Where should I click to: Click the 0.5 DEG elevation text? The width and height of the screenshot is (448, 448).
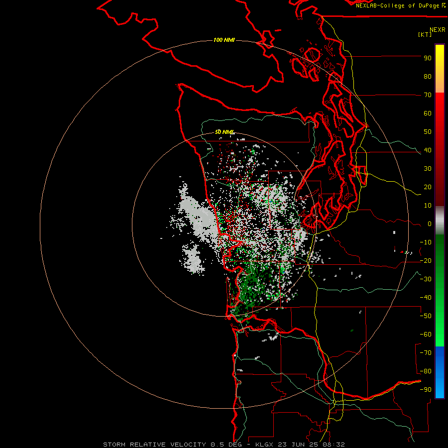(226, 445)
